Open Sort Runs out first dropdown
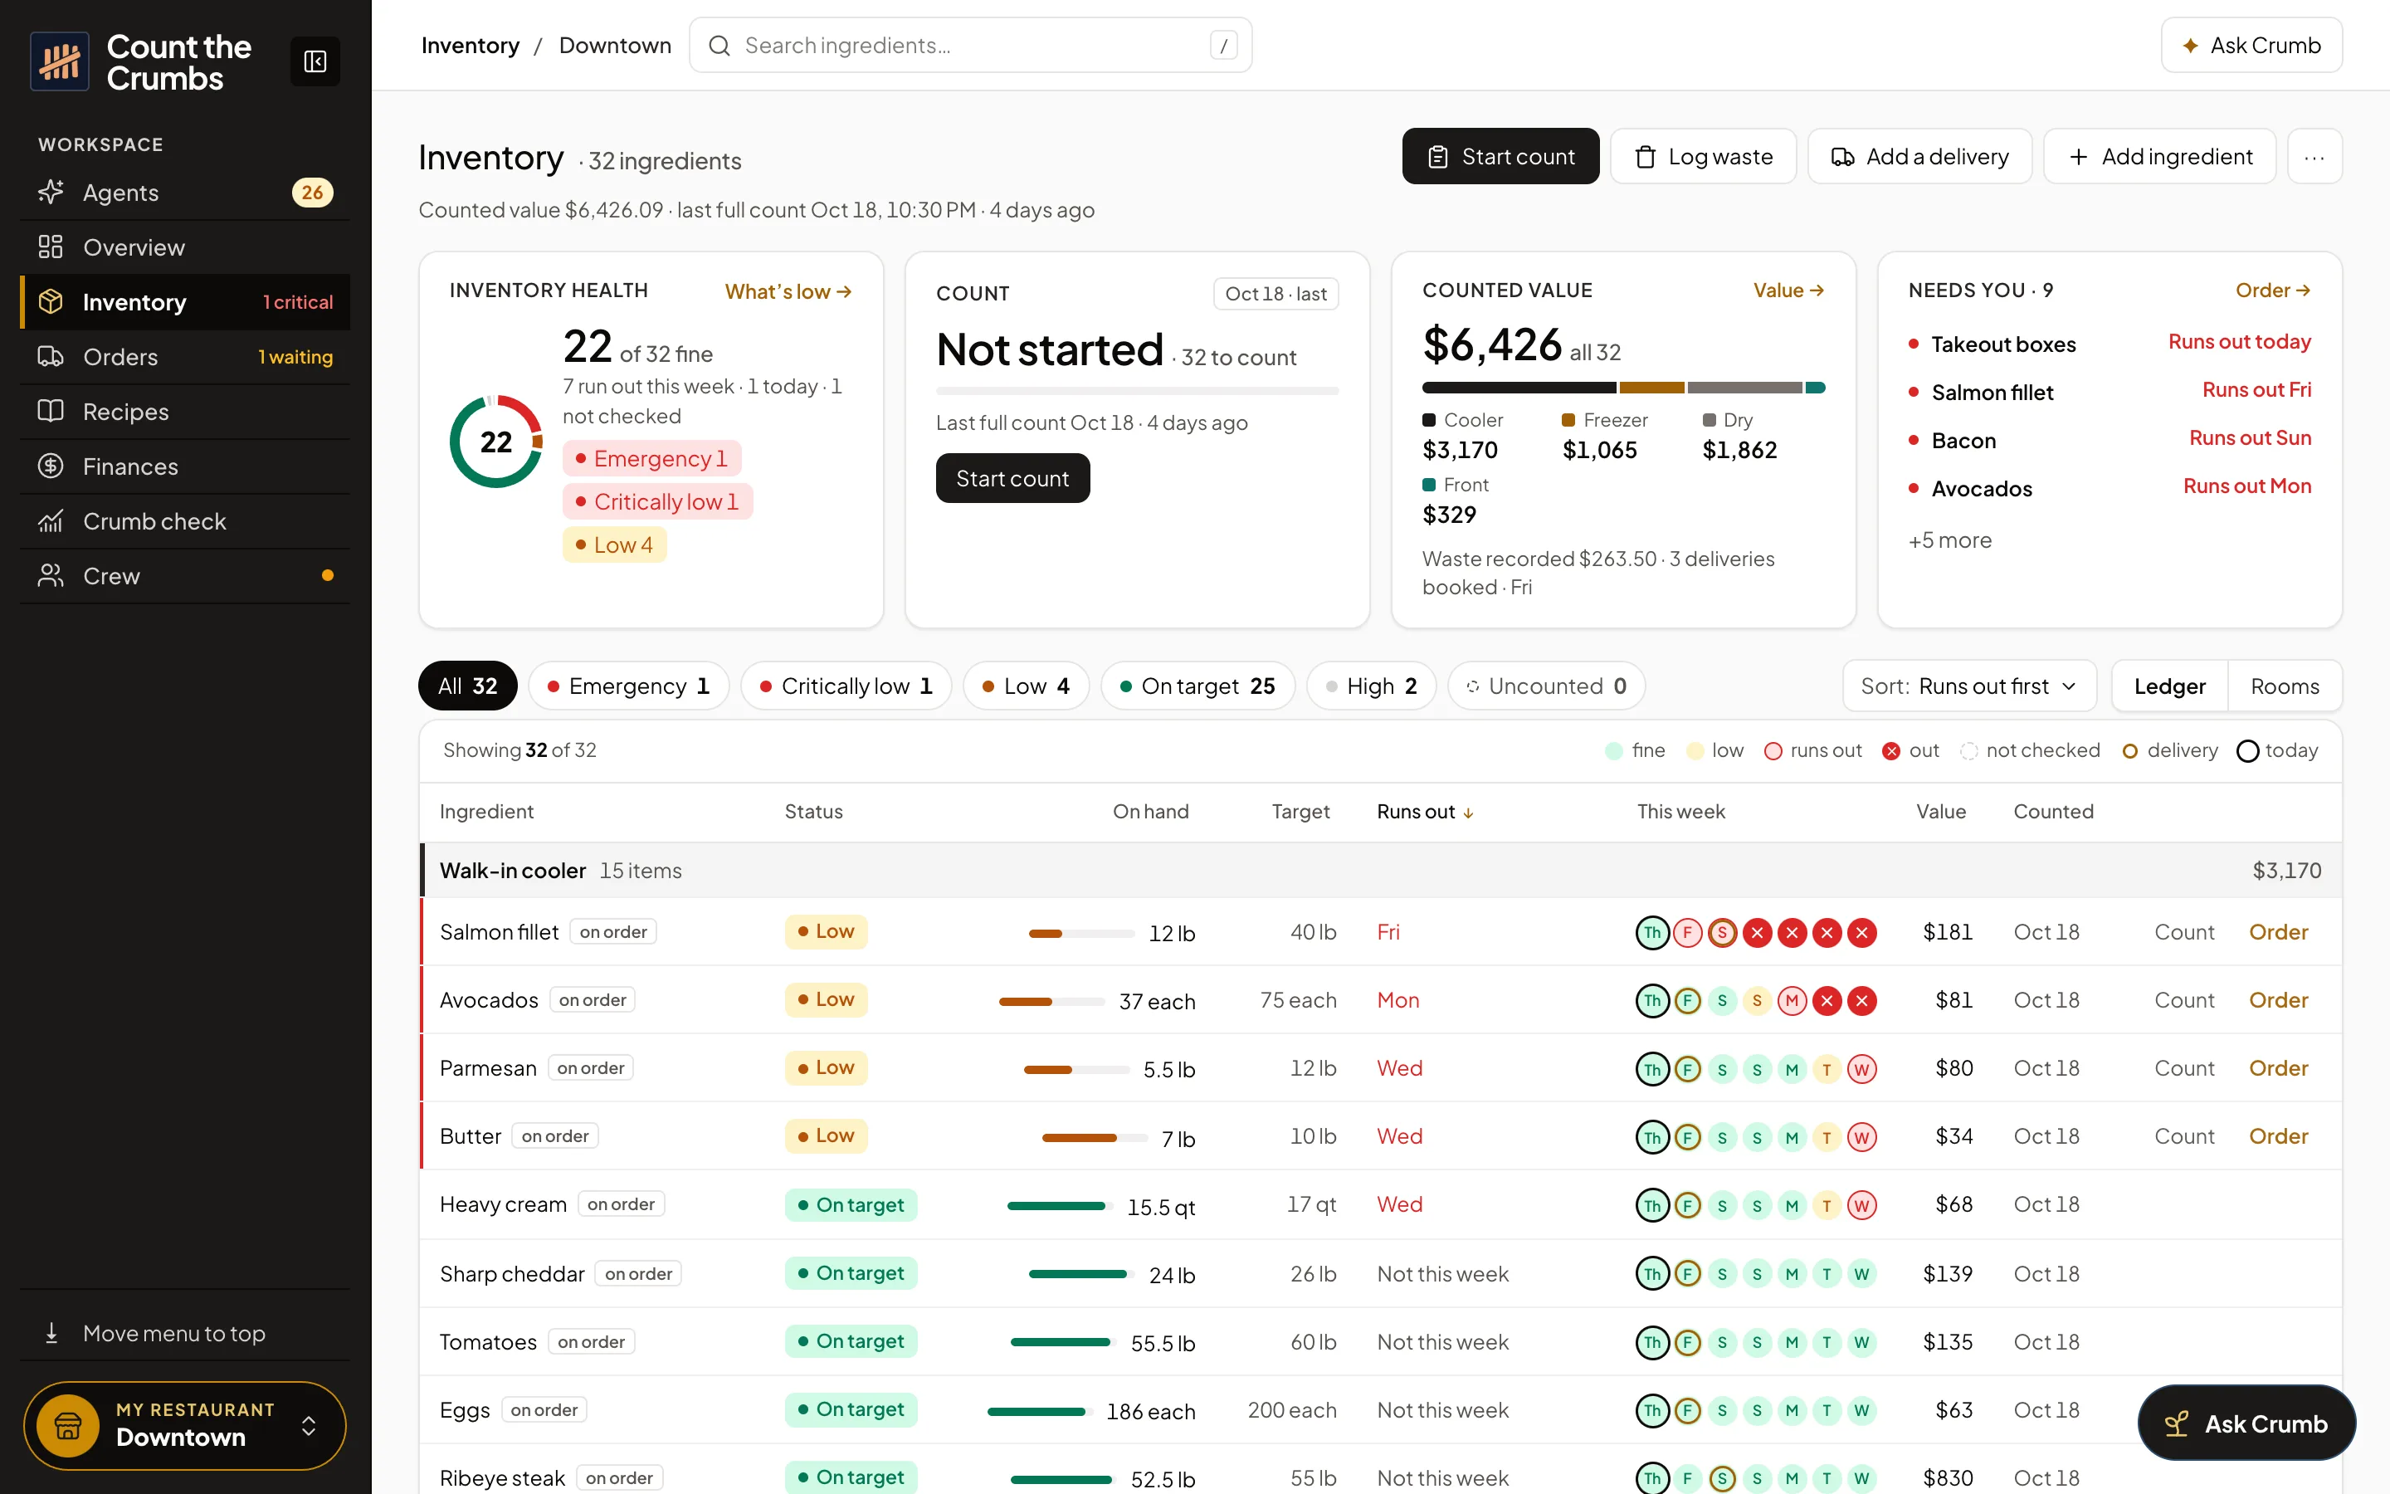The image size is (2390, 1494). tap(1968, 686)
